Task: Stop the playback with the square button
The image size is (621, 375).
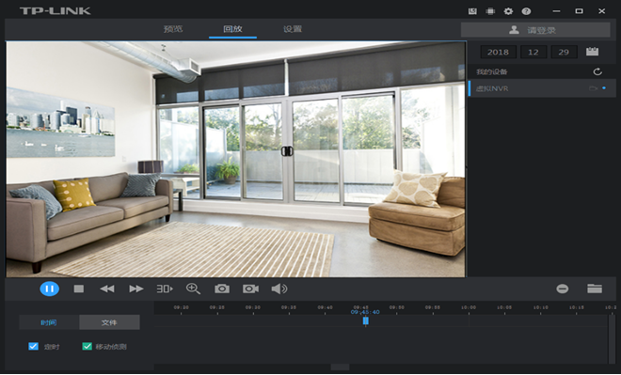Action: click(79, 289)
